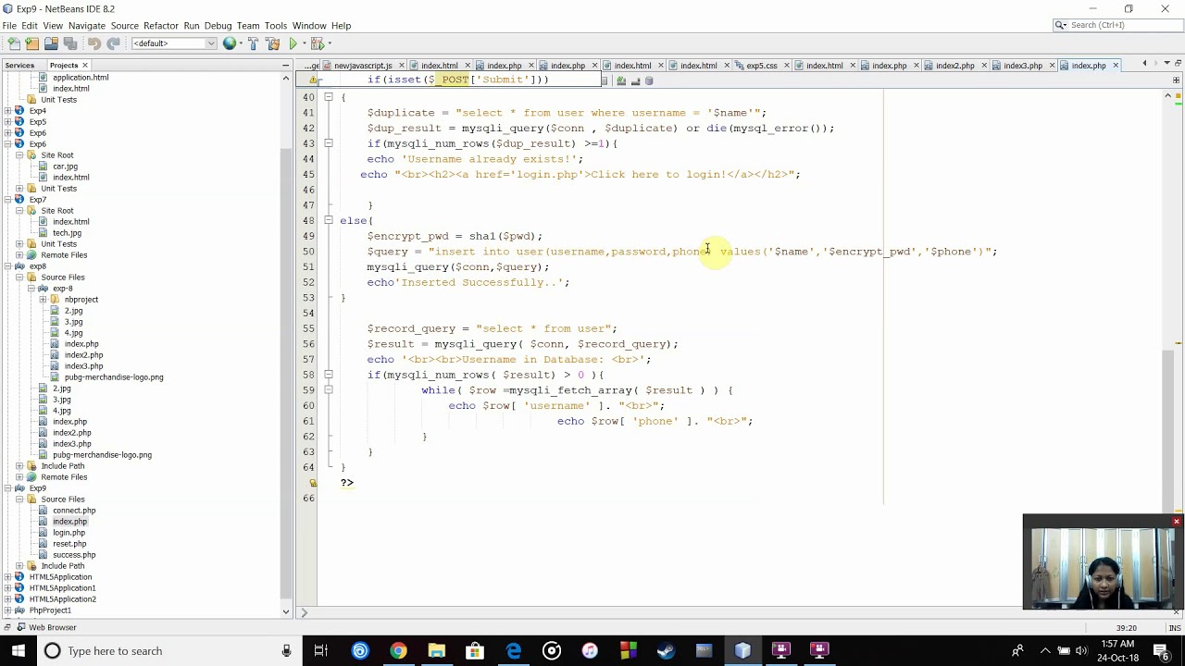The height and width of the screenshot is (666, 1185).
Task: Click the globe browser selection icon
Action: click(230, 43)
